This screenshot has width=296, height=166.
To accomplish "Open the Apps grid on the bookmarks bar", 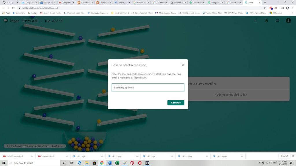I will (x=3, y=13).
